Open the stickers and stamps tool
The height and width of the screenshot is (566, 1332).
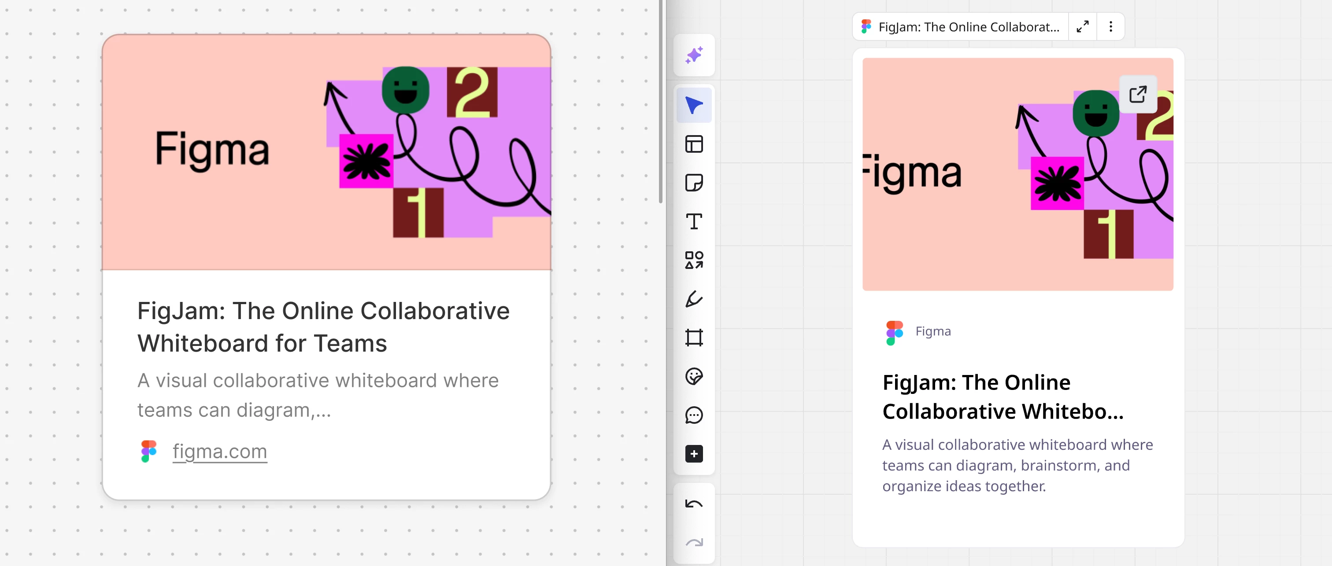coord(694,376)
